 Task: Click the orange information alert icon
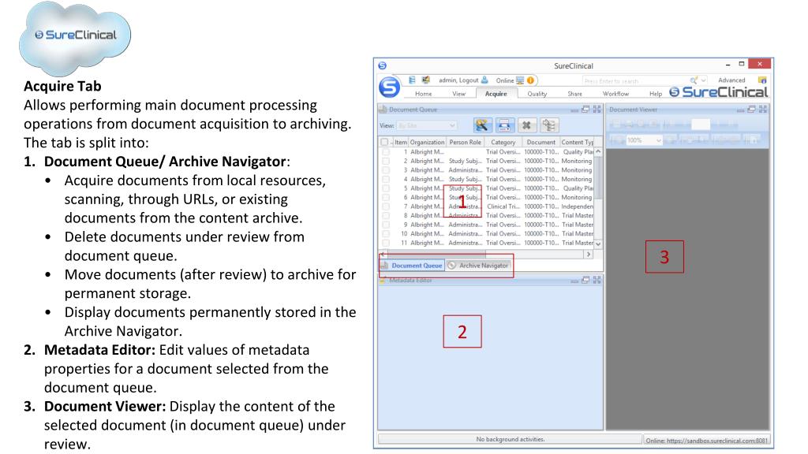[x=530, y=80]
